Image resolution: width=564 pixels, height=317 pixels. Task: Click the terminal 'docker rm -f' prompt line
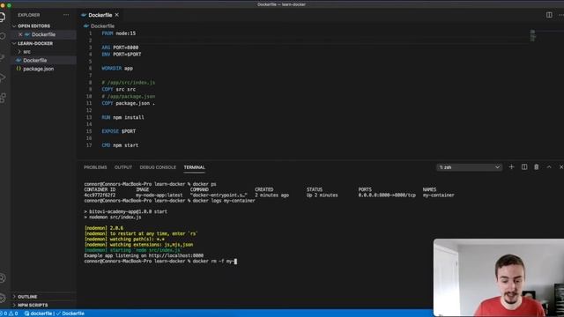[160, 262]
